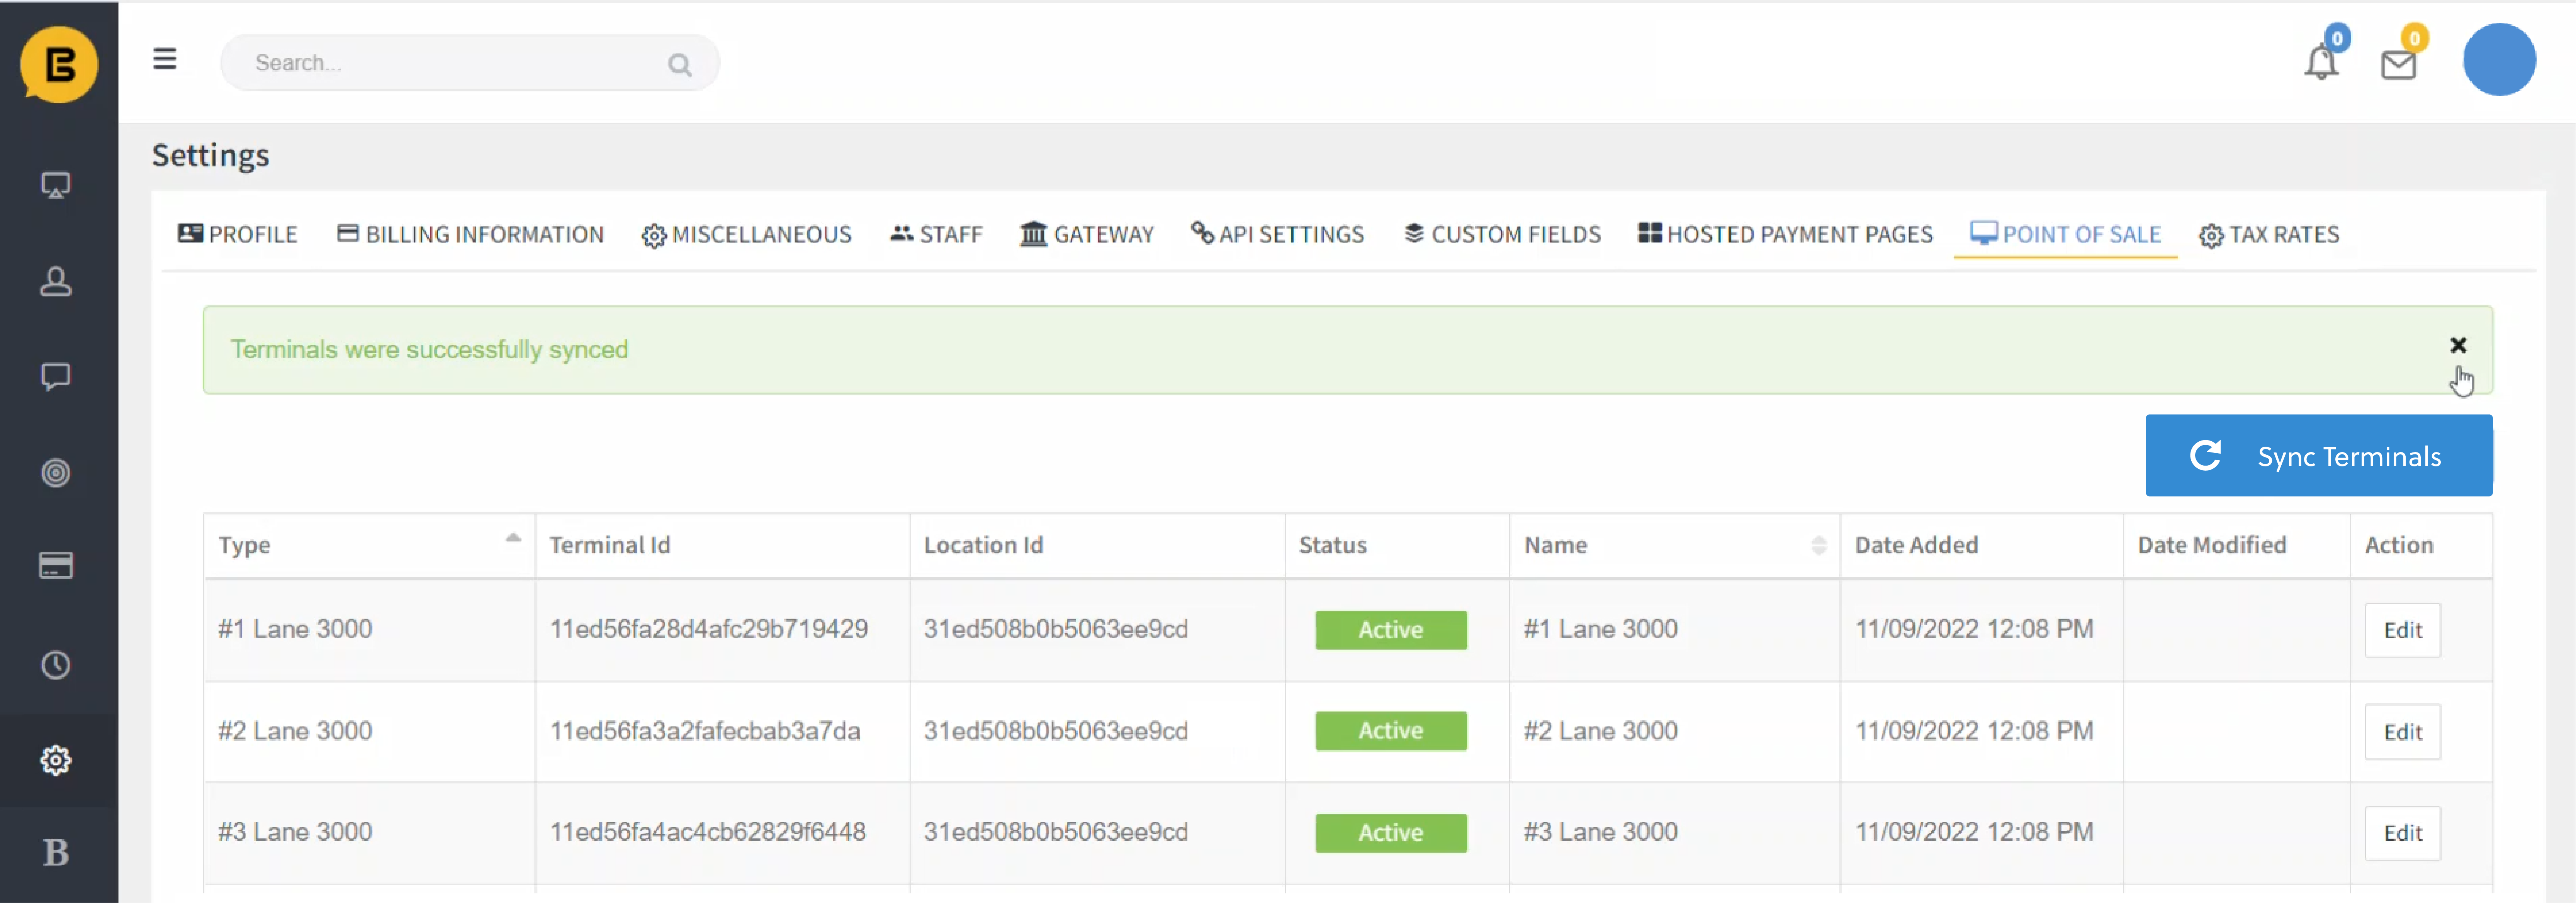Edit the #2 Lane 3000 terminal

pos(2402,732)
